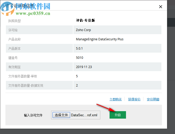
Task: Select the 5.0.1 product version value
Action: click(x=79, y=49)
